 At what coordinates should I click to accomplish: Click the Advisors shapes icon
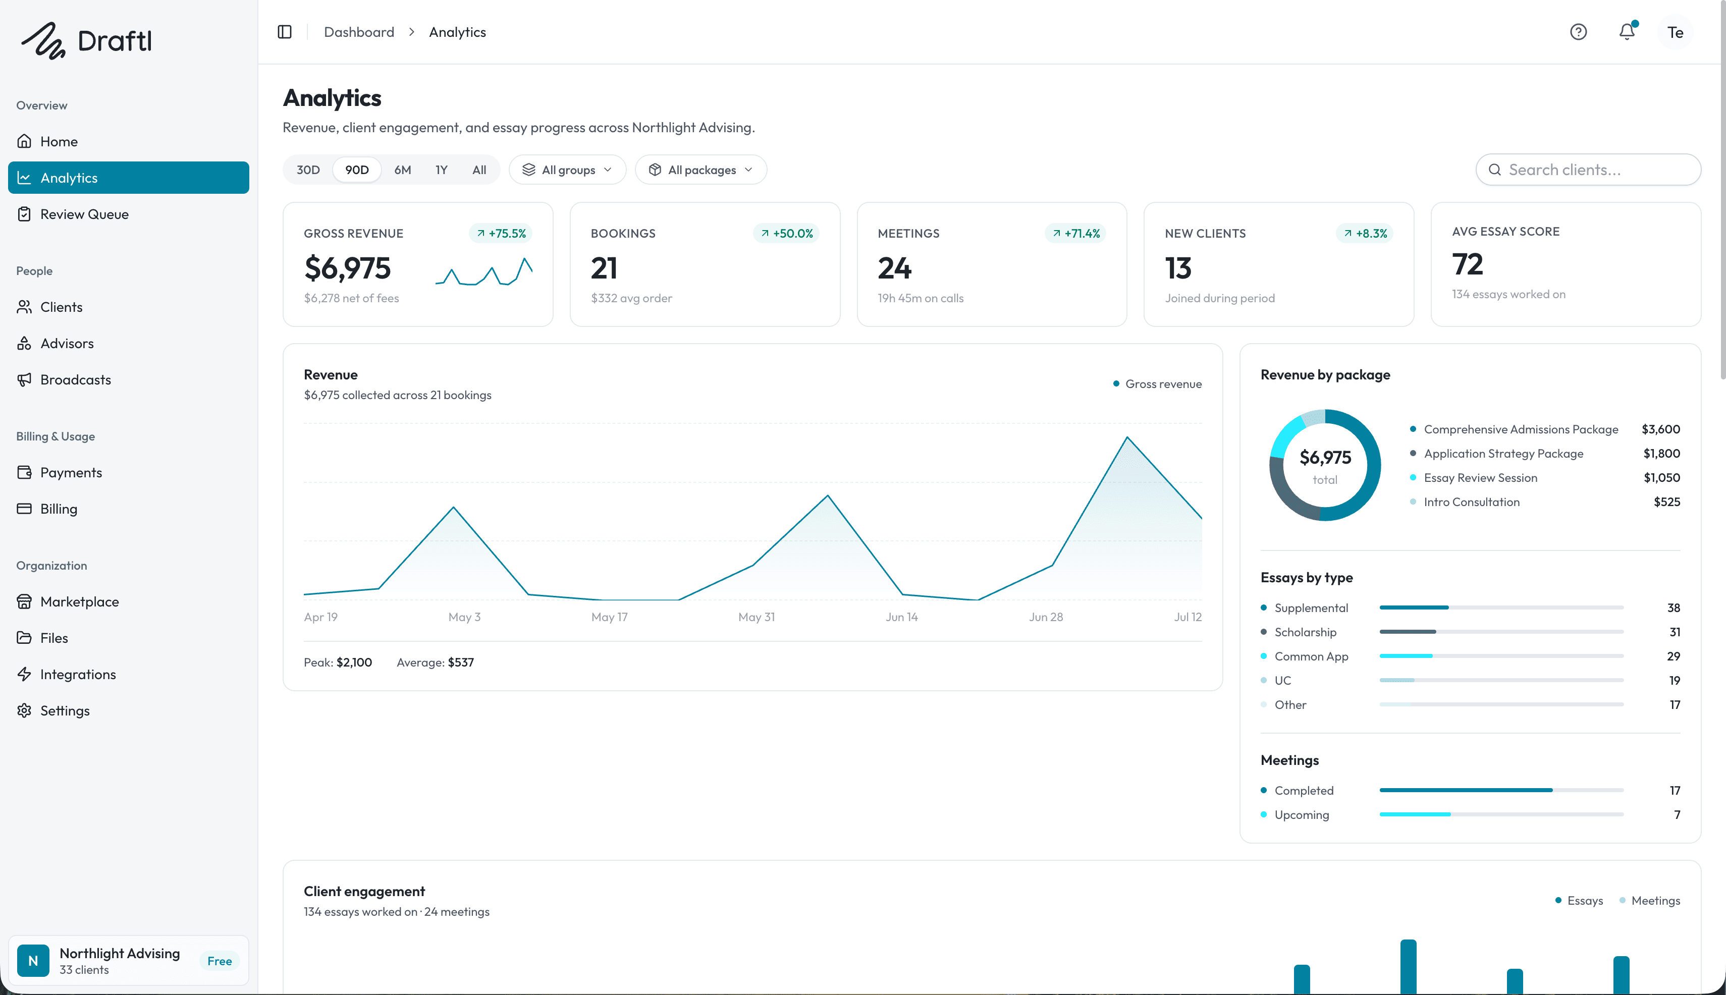coord(25,343)
